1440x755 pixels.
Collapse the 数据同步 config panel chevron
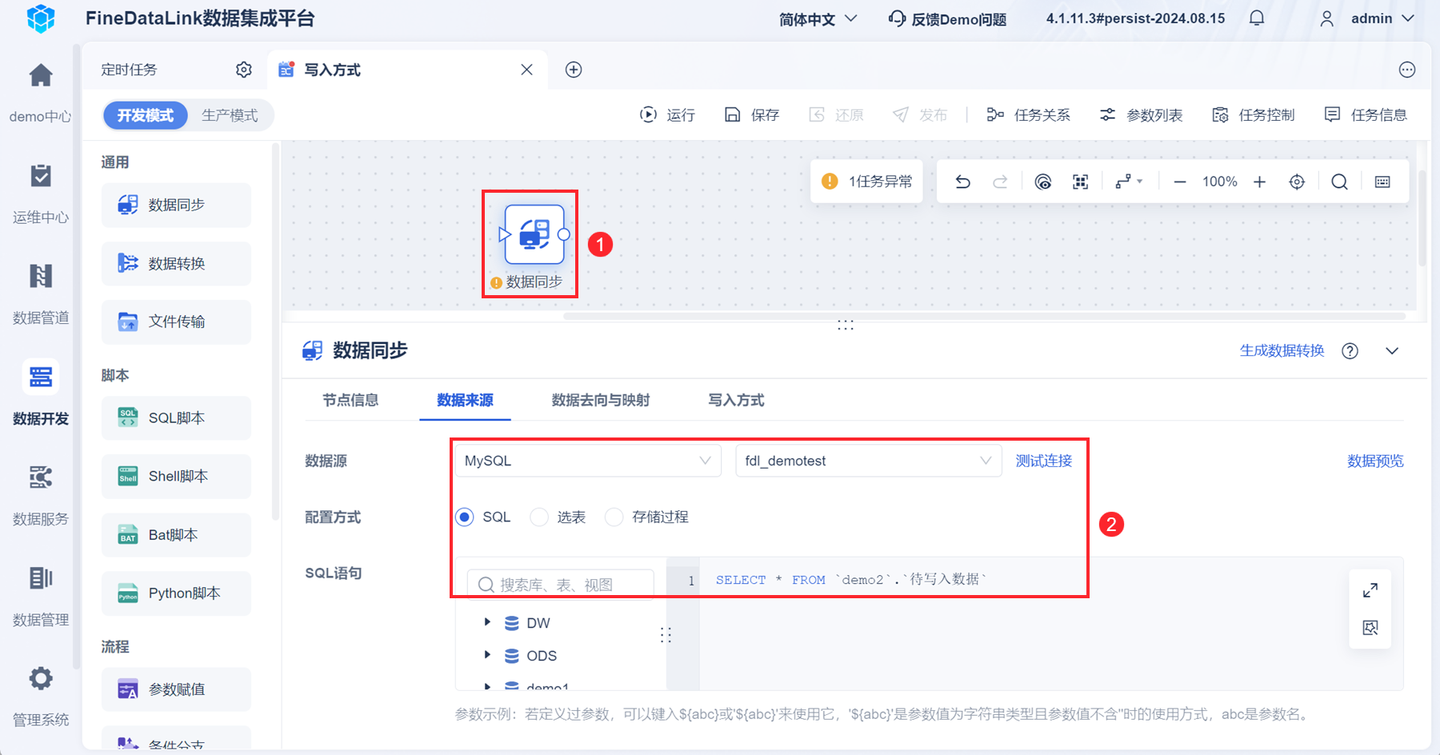pyautogui.click(x=1392, y=351)
